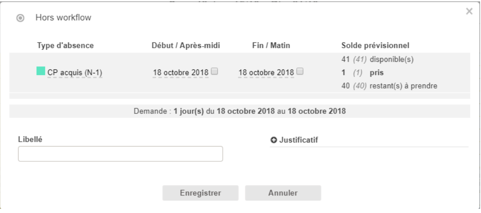Open the start date 18 octobre 2018 picker
The height and width of the screenshot is (213, 481).
click(x=181, y=72)
